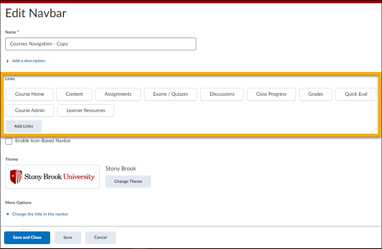Select the Assignments link
This screenshot has width=382, height=249.
click(118, 94)
